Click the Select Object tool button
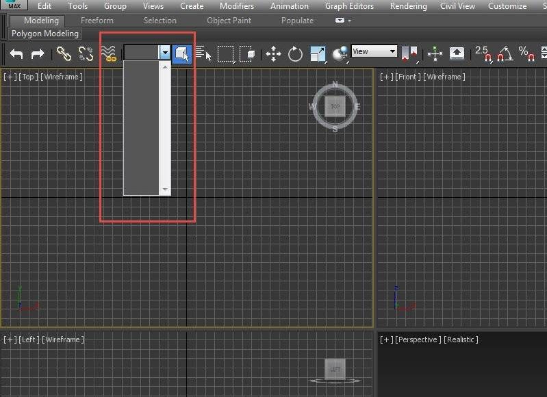 (181, 53)
